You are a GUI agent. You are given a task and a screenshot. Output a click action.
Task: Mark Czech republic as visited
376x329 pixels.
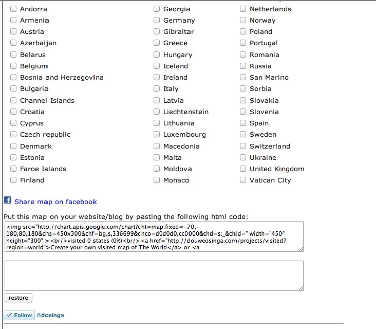13,135
